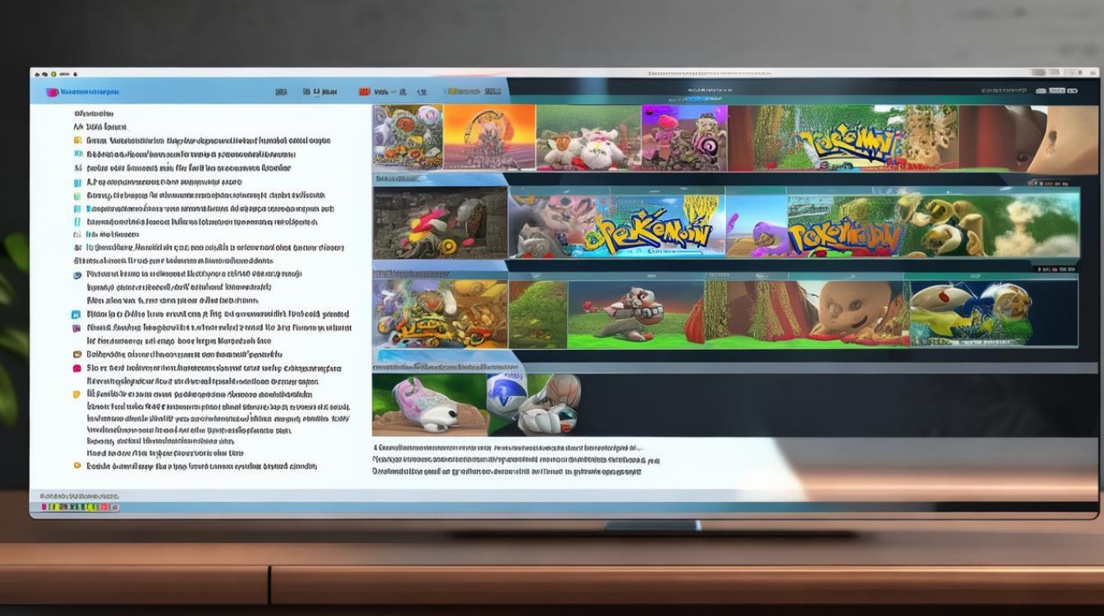
Task: Open the white plush creatures on grass thumbnail
Action: 588,137
